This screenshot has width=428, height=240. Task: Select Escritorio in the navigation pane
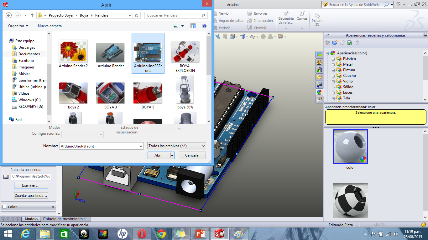pos(26,61)
